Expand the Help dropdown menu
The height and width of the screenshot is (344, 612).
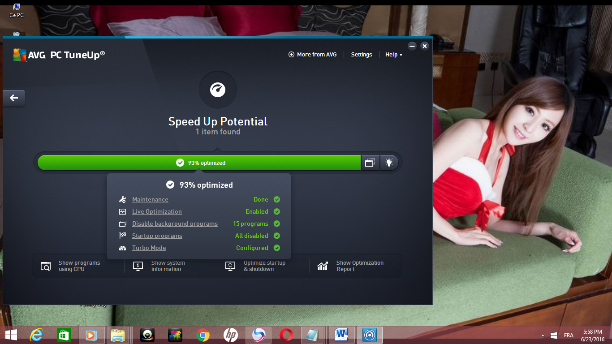[394, 55]
